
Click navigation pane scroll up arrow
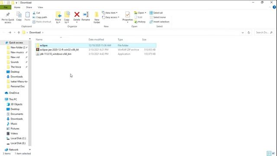click(x=30, y=39)
